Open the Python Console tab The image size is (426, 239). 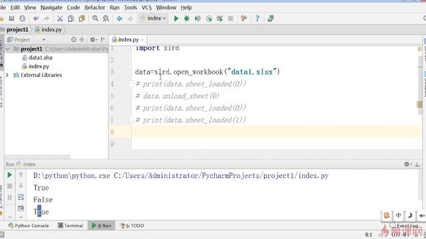point(29,226)
